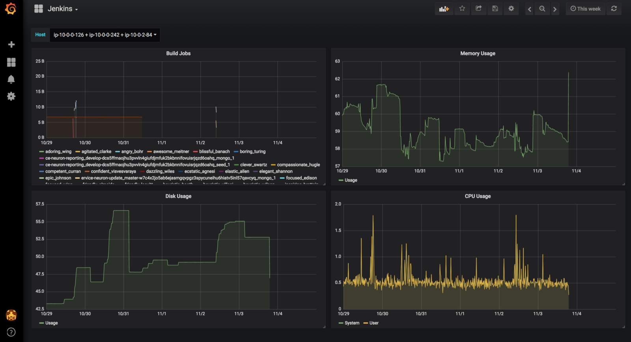Click the Grafana logo home icon
This screenshot has height=342, width=631.
pos(11,9)
